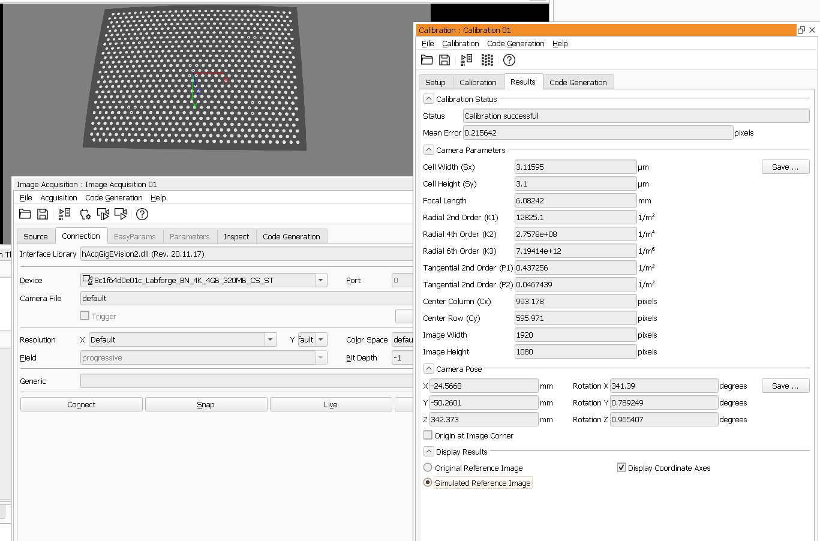Click the Focal Length value field

click(x=575, y=200)
